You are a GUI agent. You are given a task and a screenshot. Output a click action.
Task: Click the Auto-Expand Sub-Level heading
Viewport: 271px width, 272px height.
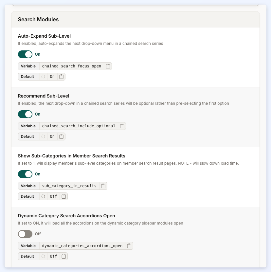pyautogui.click(x=44, y=36)
